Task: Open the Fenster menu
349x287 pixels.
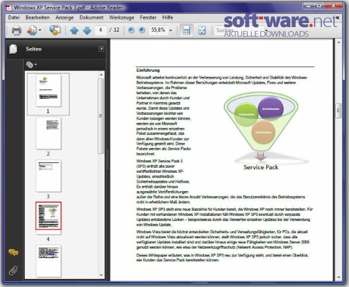Action: point(148,17)
